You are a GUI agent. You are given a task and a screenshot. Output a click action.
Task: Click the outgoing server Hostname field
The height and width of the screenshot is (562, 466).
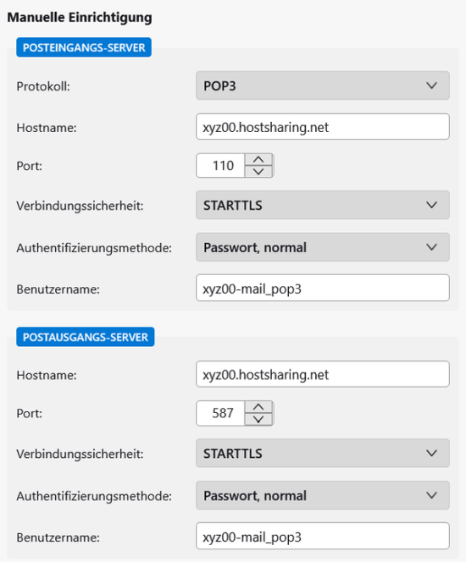pos(323,374)
